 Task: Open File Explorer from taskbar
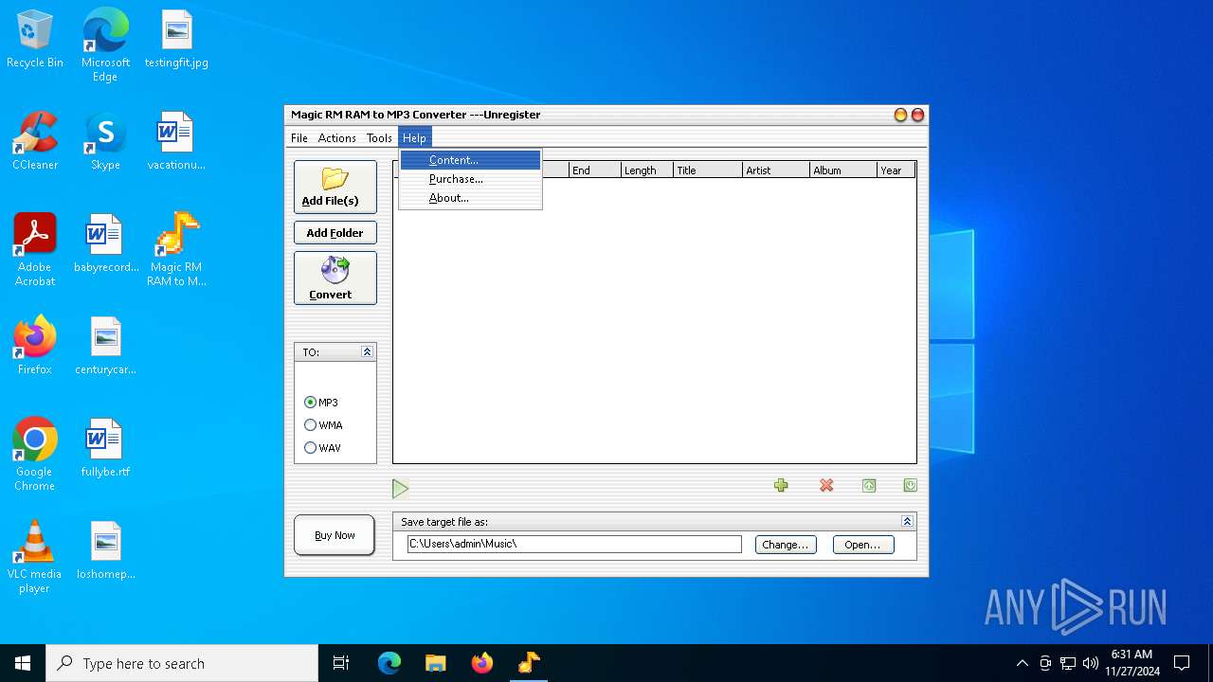coord(436,663)
